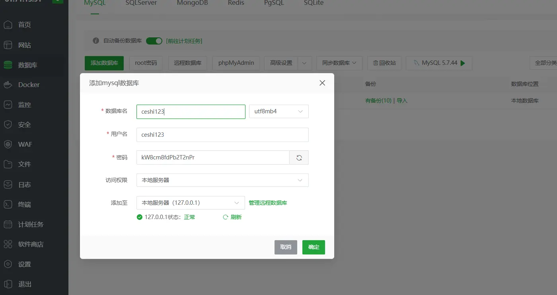Click the 网站 website sidebar icon

pyautogui.click(x=8, y=45)
